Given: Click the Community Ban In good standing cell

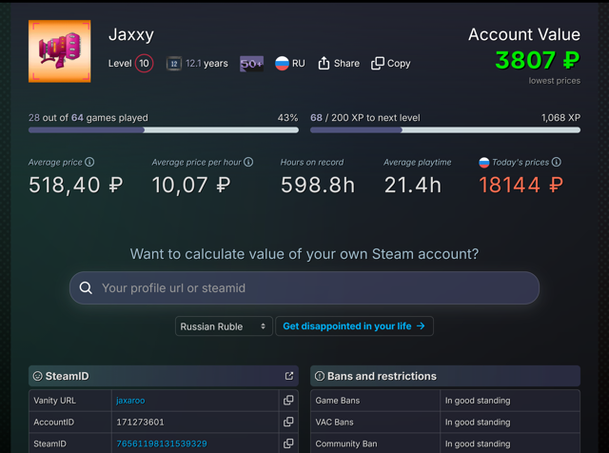Looking at the screenshot, I should [510, 443].
